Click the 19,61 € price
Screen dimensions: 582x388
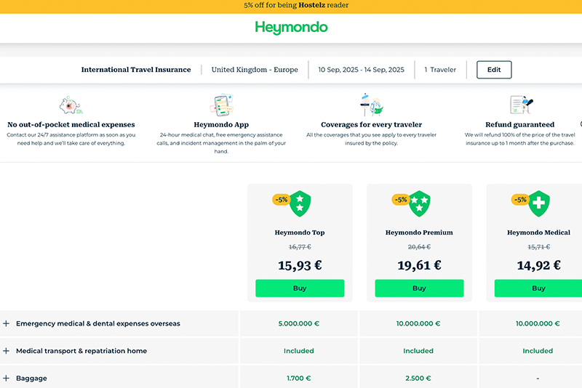420,265
